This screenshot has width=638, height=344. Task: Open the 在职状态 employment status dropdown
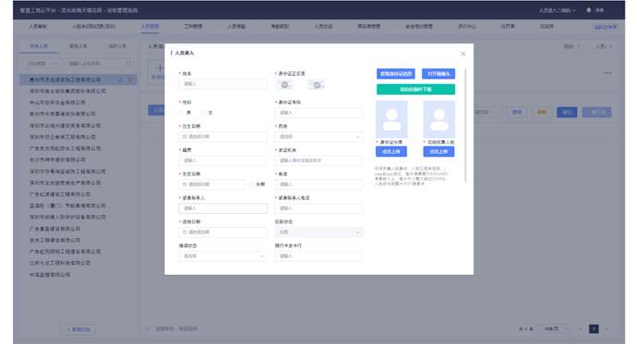click(319, 232)
